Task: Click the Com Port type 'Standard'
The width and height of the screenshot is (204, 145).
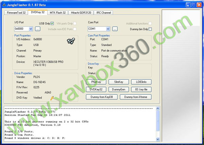Action: [106, 45]
